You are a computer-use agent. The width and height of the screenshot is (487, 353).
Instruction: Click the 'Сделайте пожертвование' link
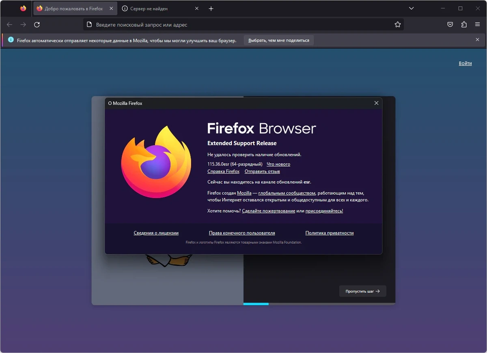[268, 211]
